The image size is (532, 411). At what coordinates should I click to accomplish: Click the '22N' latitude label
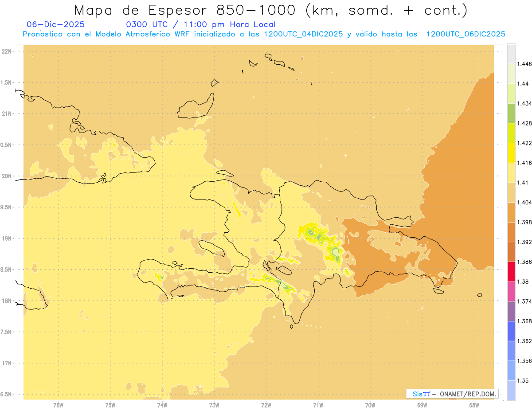coord(6,51)
